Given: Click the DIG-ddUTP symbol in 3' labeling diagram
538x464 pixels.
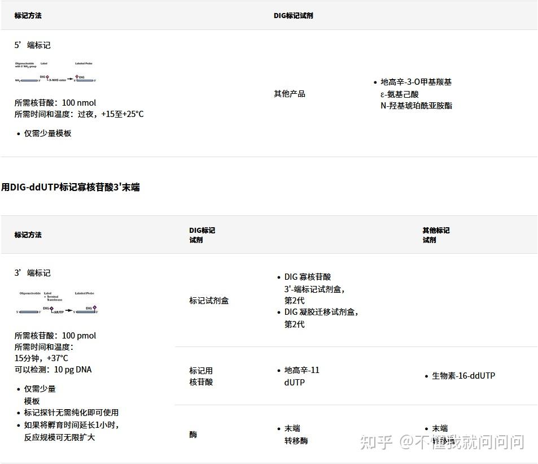Looking at the screenshot, I should click(x=53, y=310).
